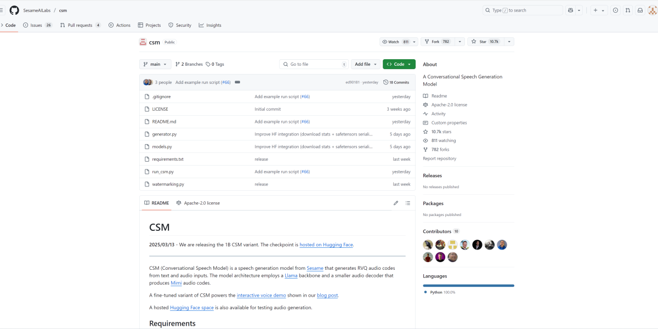Click the file icon beside LICENSE
The height and width of the screenshot is (329, 658).
(x=147, y=109)
